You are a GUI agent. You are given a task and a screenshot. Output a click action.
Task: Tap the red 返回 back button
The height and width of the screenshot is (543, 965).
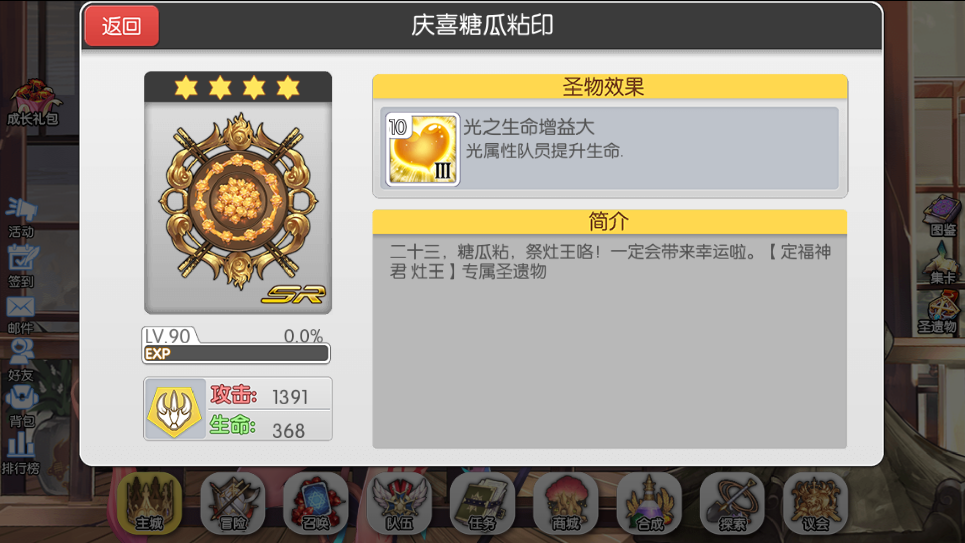tap(122, 26)
